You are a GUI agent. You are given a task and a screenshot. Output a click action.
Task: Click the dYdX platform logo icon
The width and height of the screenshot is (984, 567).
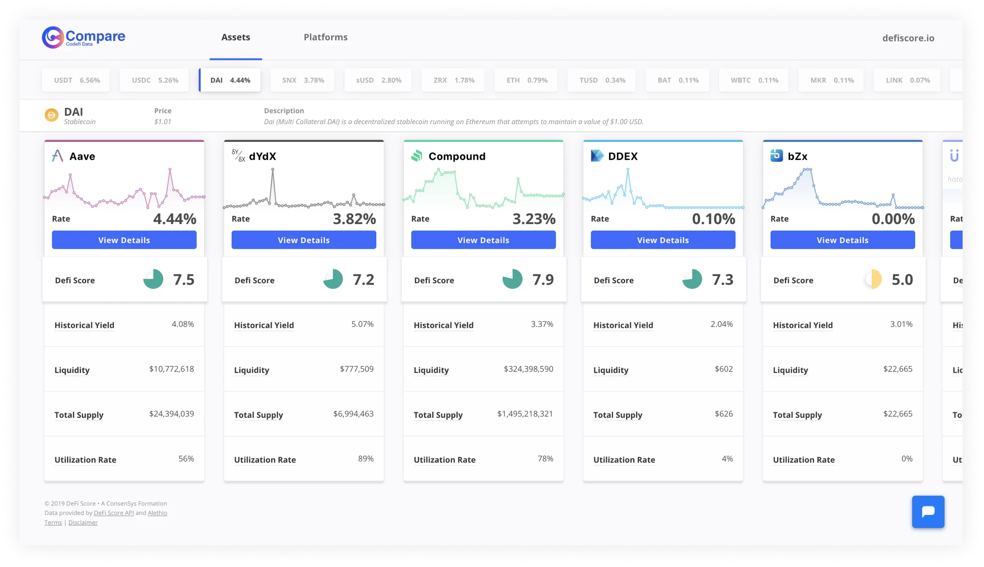click(238, 156)
